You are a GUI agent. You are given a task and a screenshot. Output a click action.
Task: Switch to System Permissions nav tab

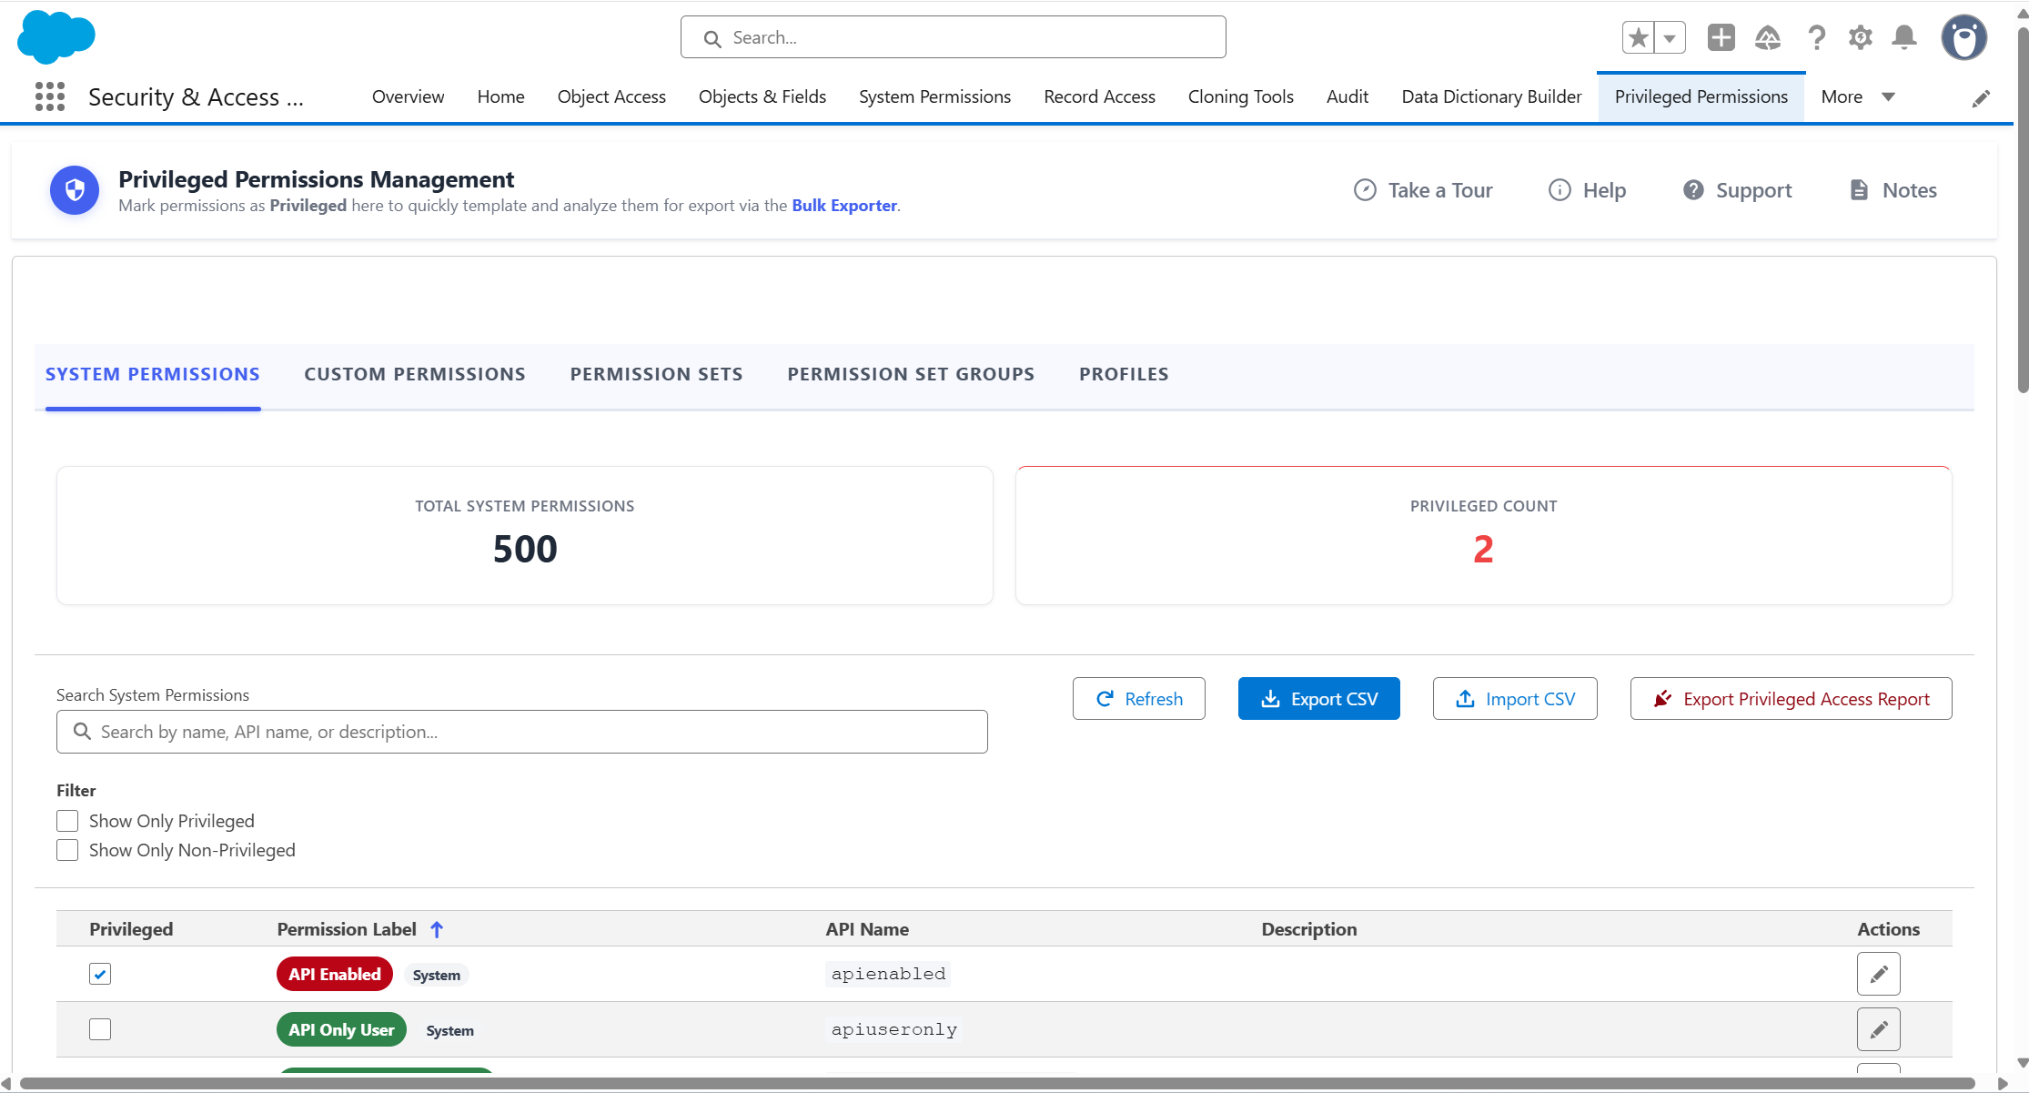[x=934, y=96]
